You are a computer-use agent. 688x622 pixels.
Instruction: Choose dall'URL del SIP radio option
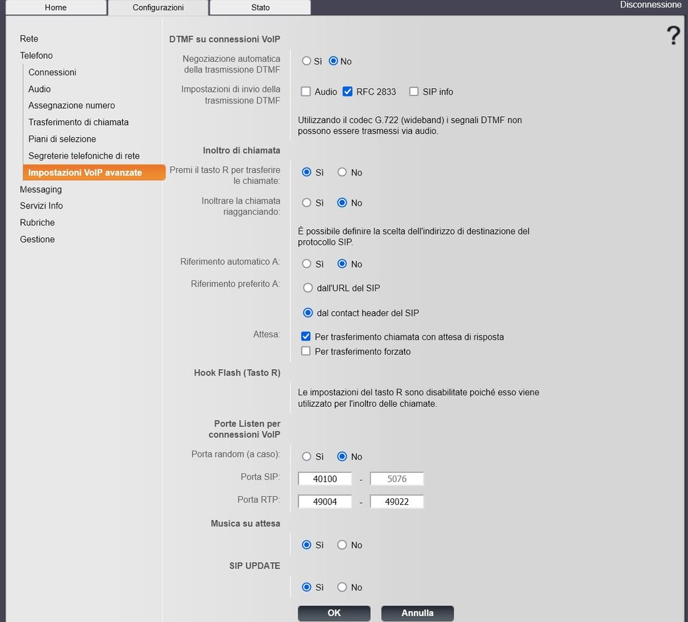308,288
